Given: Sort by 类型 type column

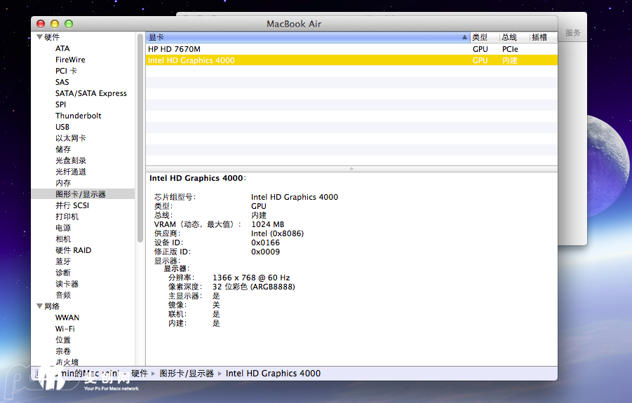Looking at the screenshot, I should click(x=485, y=37).
